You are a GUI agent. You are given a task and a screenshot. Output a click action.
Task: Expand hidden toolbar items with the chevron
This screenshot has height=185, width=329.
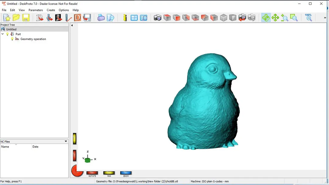pos(325,18)
